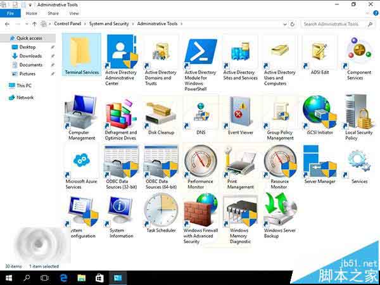Go up one folder level

click(x=34, y=24)
